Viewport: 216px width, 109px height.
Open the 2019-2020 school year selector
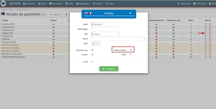point(200,4)
